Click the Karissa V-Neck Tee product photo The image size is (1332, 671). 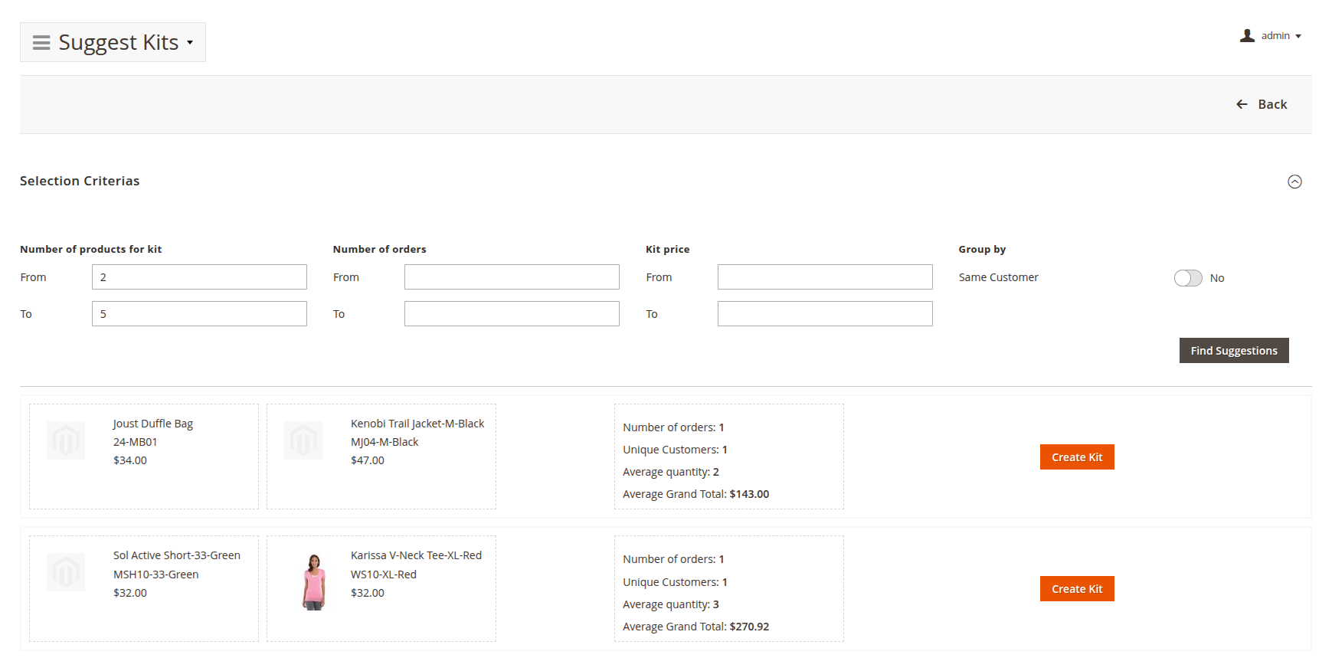(x=314, y=582)
